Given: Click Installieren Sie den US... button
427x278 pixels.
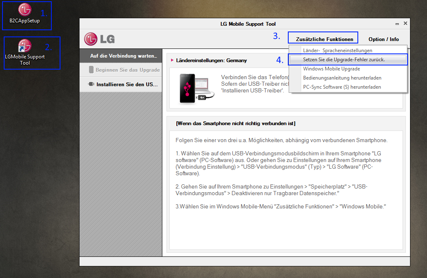Looking at the screenshot, I should 121,85.
